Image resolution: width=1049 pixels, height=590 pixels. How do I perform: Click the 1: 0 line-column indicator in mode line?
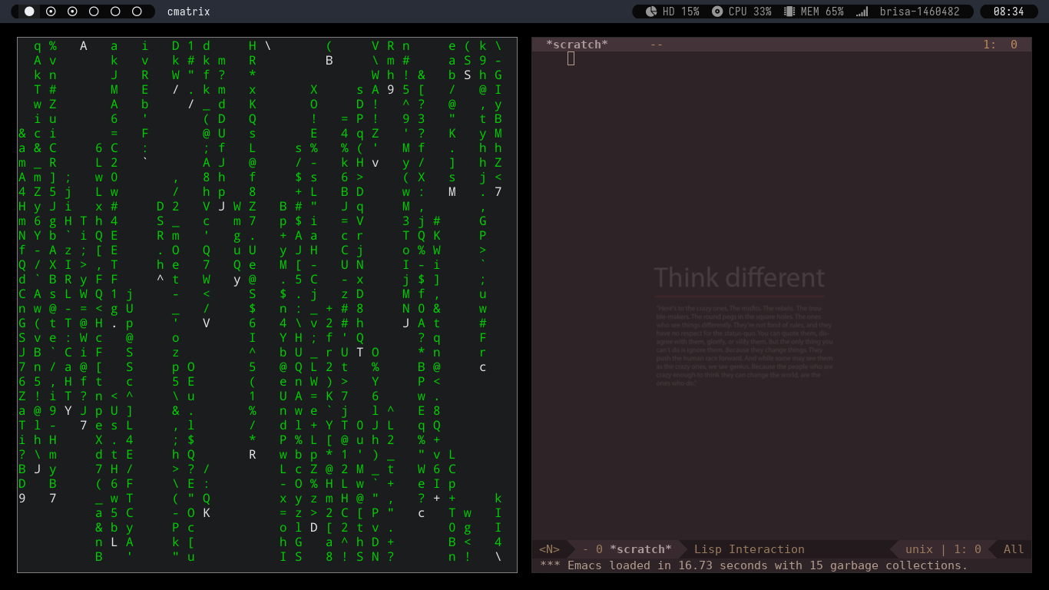pos(968,549)
